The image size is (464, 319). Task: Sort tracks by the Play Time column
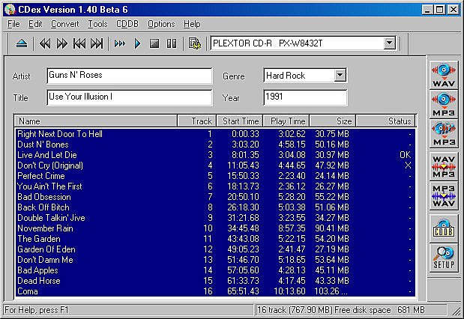[x=286, y=121]
